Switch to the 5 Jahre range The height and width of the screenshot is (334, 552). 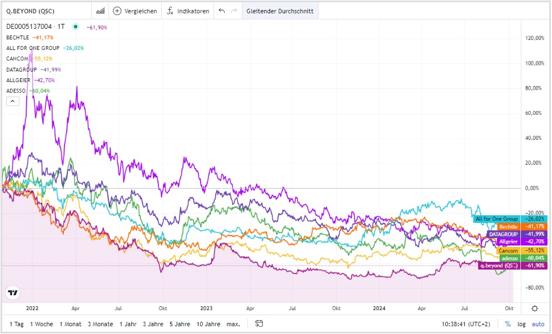tap(180, 324)
